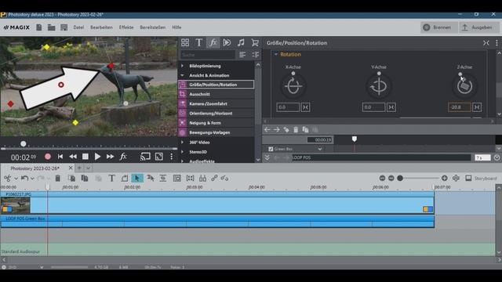Click the Z-Achse rotation dial
502x282 pixels.
464,85
